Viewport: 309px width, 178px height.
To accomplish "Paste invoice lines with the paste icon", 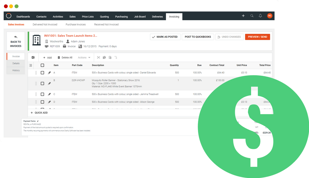I will [110, 57].
